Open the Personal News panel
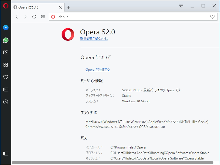The width and height of the screenshot is (220, 165). click(5, 90)
